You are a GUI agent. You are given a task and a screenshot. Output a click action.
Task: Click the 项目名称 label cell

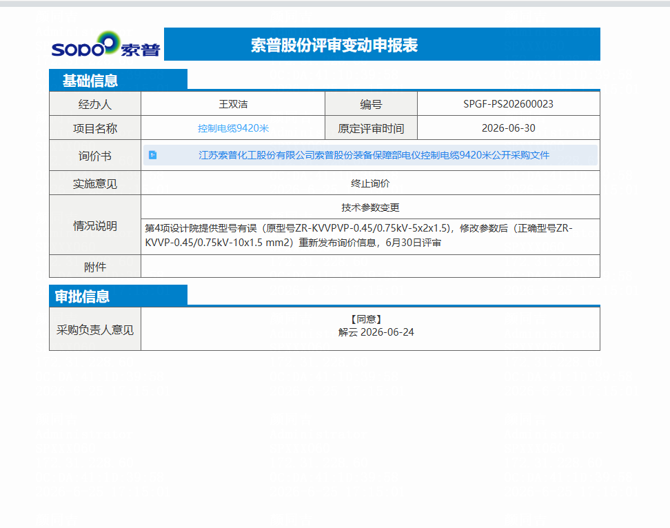tap(95, 128)
